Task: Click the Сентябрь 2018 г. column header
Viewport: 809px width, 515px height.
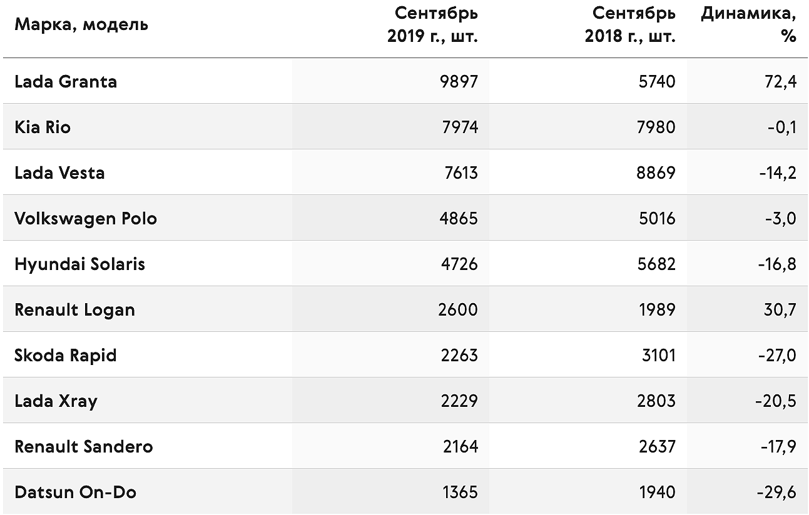Action: 631,24
